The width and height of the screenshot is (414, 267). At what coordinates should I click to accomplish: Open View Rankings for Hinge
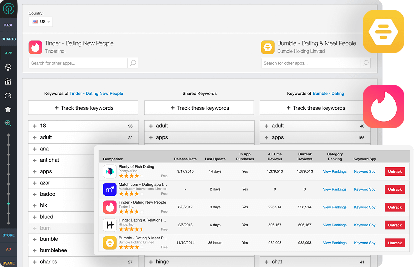click(x=335, y=225)
